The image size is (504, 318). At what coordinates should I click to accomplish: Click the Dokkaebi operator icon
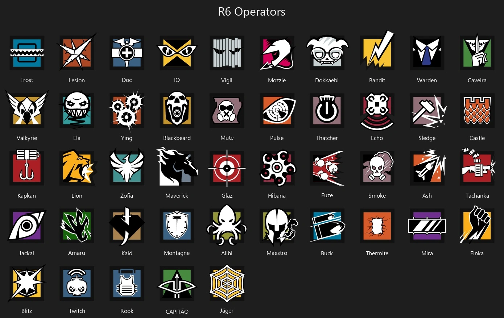tap(327, 53)
